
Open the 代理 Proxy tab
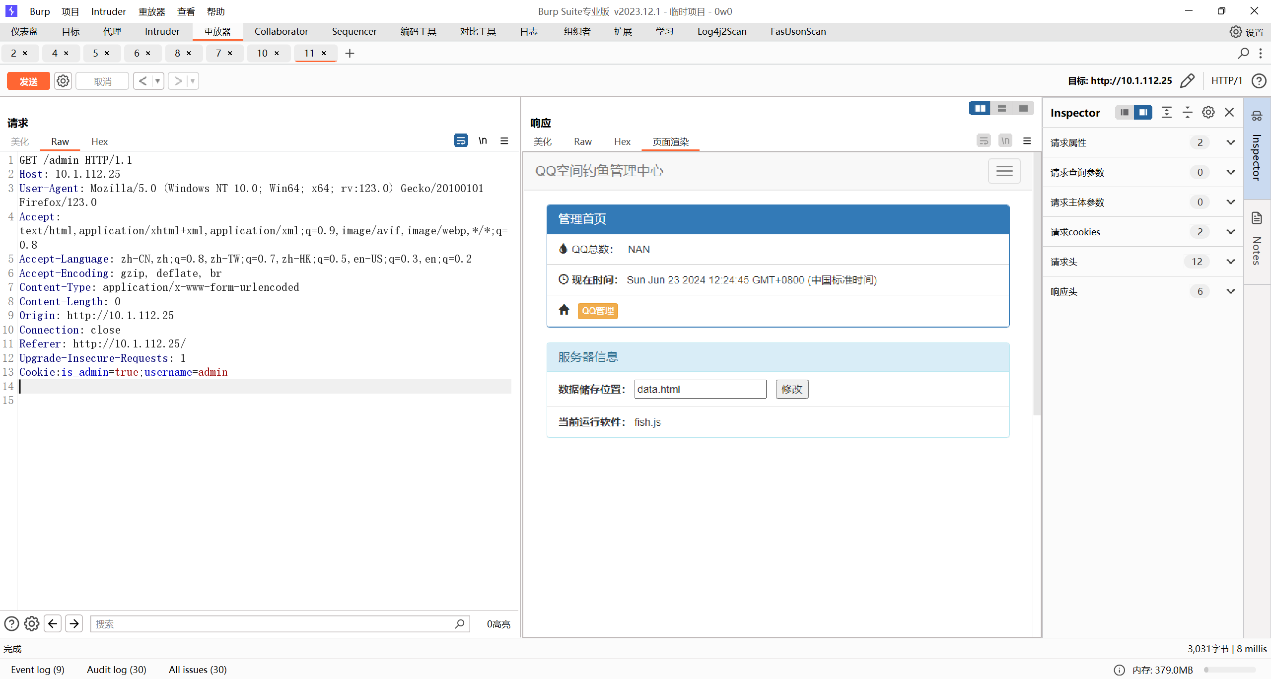click(x=112, y=31)
